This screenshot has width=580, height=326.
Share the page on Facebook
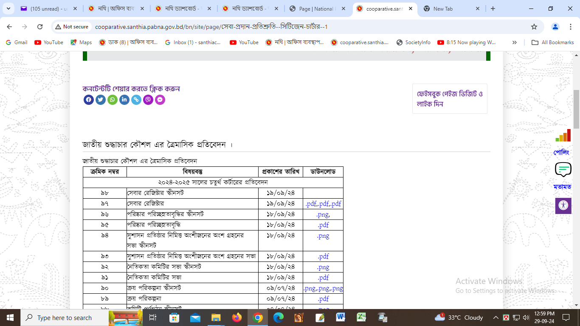coord(88,100)
